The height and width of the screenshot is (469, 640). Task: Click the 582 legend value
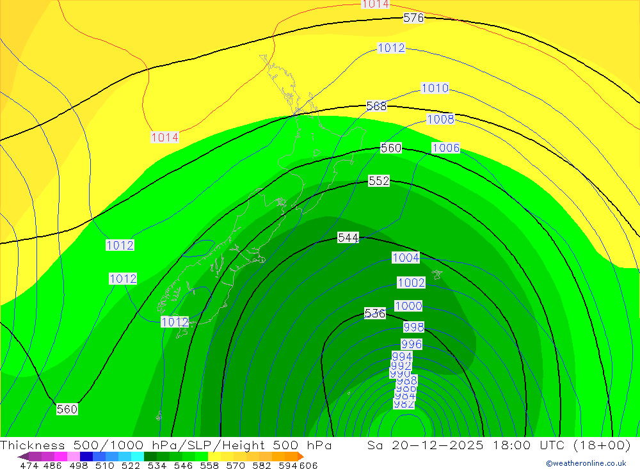(x=261, y=465)
